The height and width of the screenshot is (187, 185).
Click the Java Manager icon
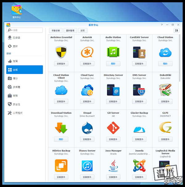(113, 166)
